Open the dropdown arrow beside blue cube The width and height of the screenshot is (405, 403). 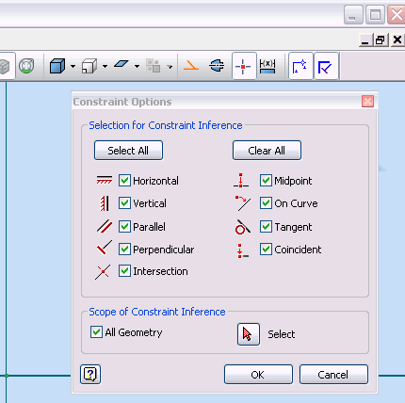[x=73, y=66]
